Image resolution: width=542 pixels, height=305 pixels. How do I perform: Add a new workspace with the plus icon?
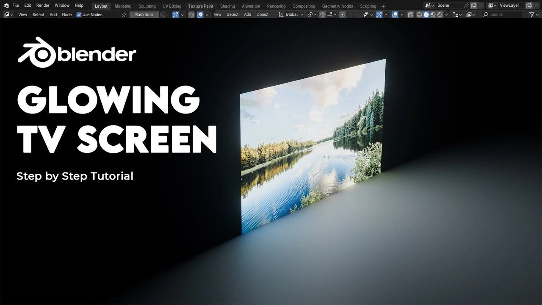point(383,6)
